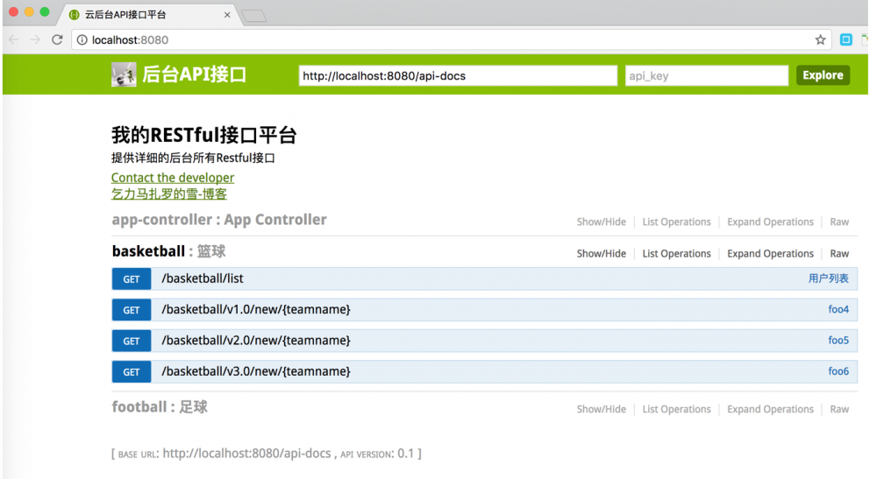This screenshot has width=877, height=479.
Task: Click Show/Hide for app-controller
Action: click(x=602, y=222)
